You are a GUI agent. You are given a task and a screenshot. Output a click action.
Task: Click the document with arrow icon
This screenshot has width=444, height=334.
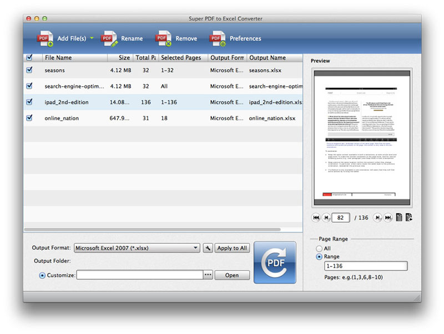pos(409,217)
